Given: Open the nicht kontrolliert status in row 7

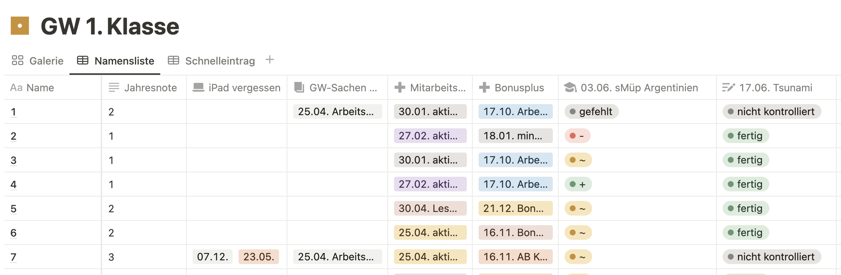Looking at the screenshot, I should point(772,257).
